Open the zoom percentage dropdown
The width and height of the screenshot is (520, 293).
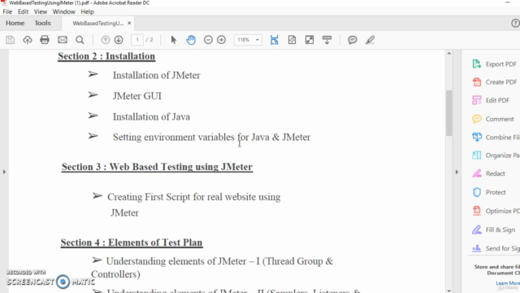[x=257, y=40]
